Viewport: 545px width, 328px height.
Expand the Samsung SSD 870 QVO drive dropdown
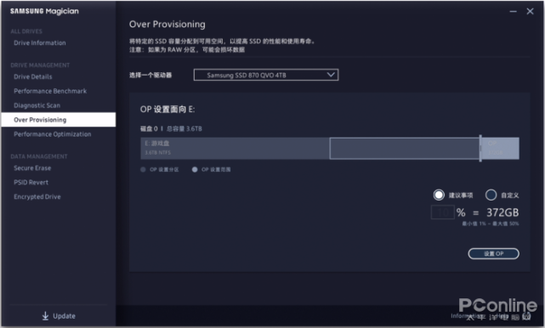click(266, 75)
